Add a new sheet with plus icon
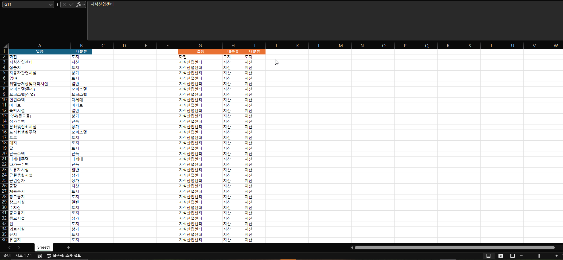Screen dimensions: 563x260 (68, 247)
